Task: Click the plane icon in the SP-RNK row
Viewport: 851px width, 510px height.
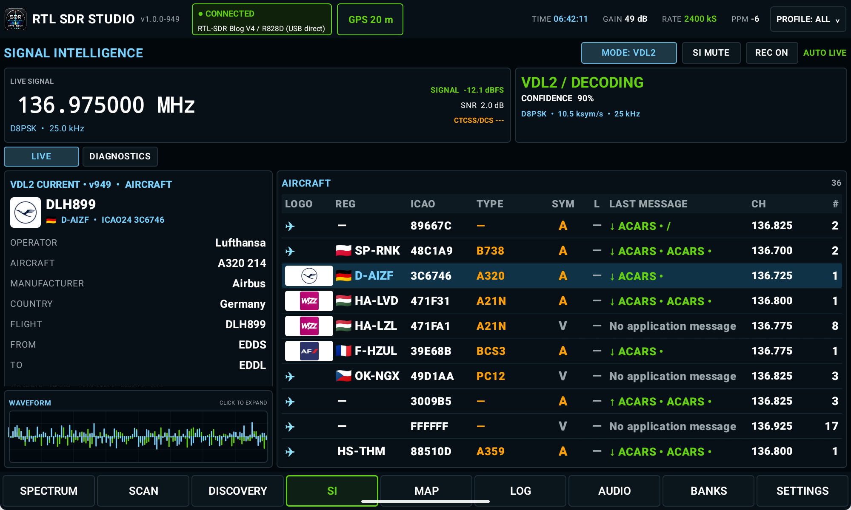Action: point(290,251)
